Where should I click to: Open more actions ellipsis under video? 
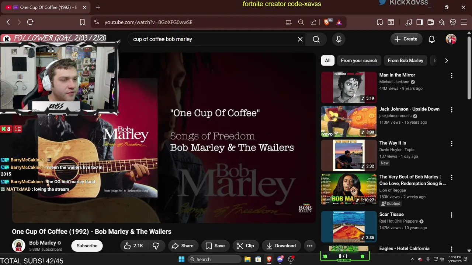[x=310, y=246]
